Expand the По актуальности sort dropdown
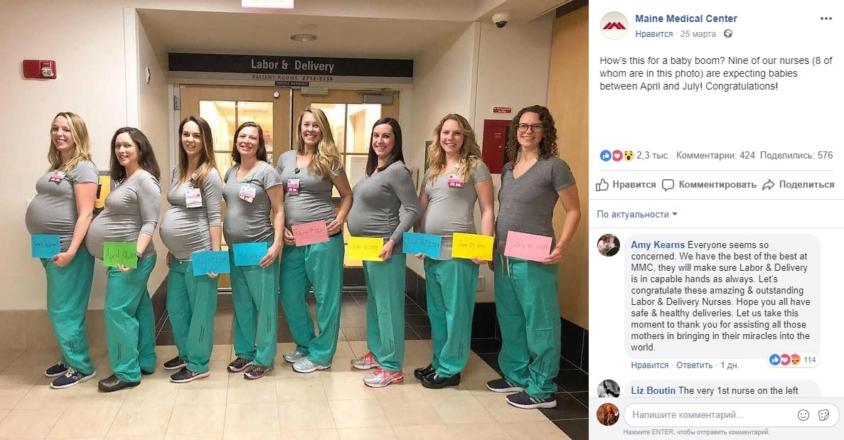844x440 pixels. click(637, 214)
